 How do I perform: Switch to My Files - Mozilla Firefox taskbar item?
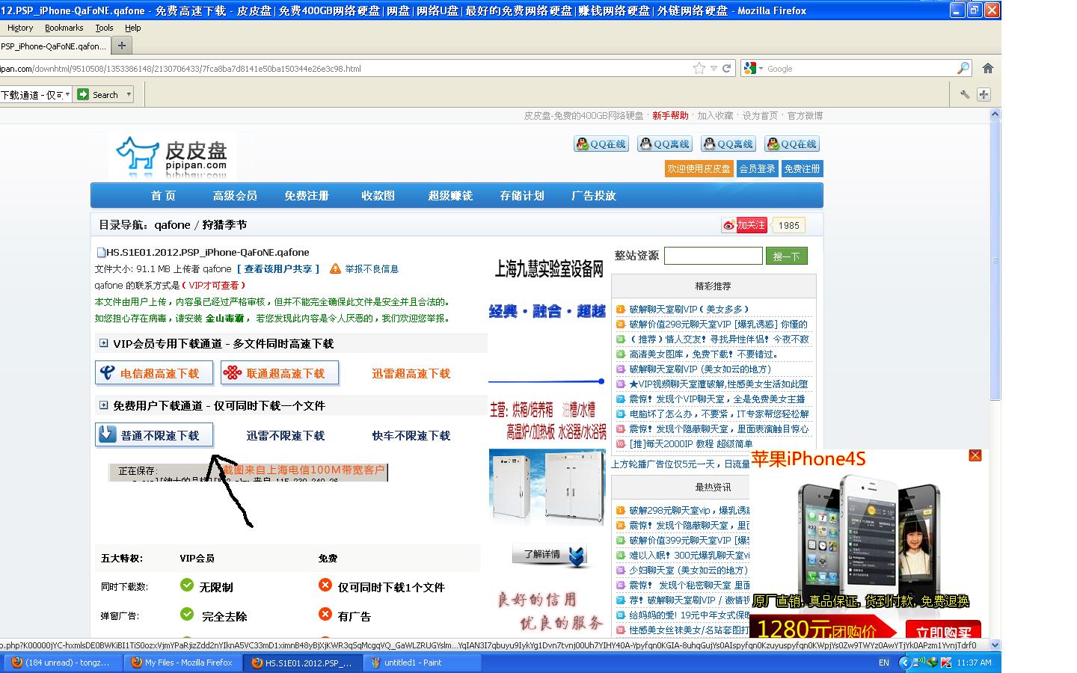(x=182, y=663)
